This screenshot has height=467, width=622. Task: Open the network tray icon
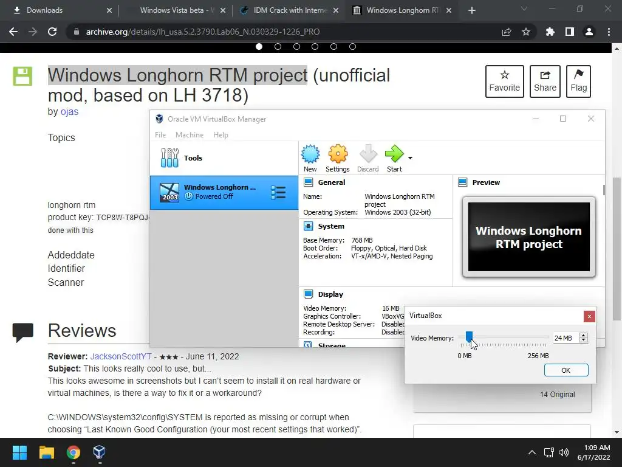click(549, 452)
